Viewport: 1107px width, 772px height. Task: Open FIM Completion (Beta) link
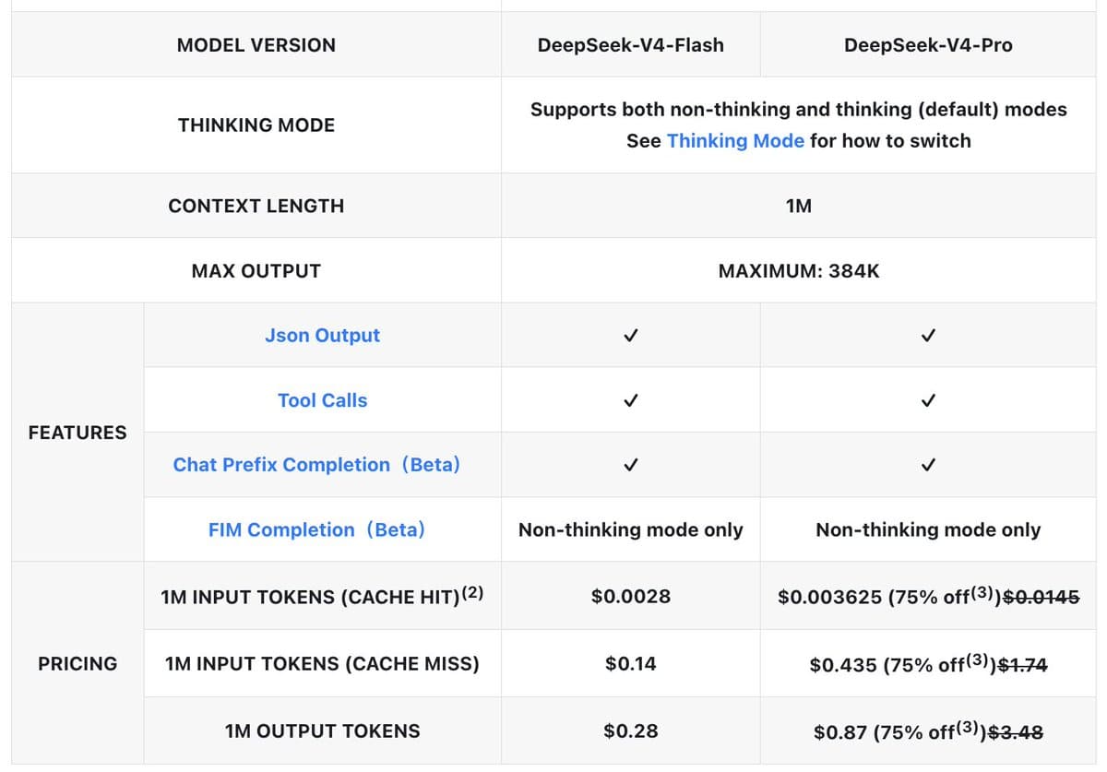[316, 530]
